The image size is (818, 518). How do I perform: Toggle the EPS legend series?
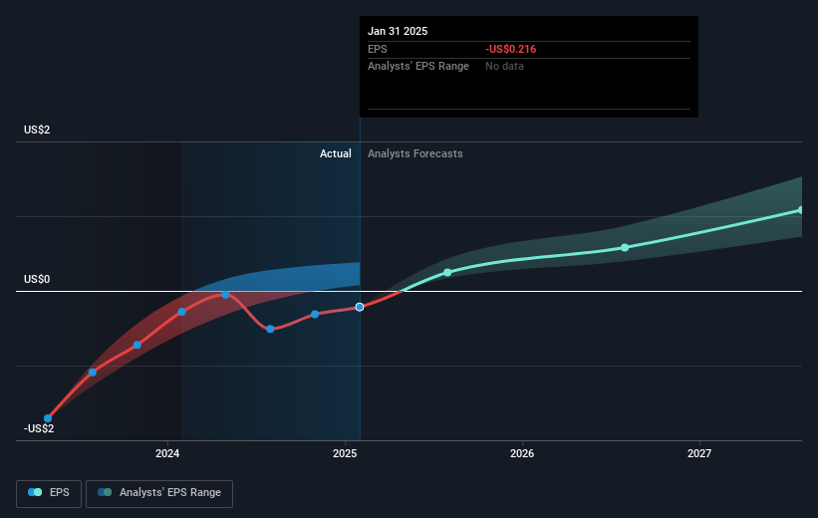point(49,493)
